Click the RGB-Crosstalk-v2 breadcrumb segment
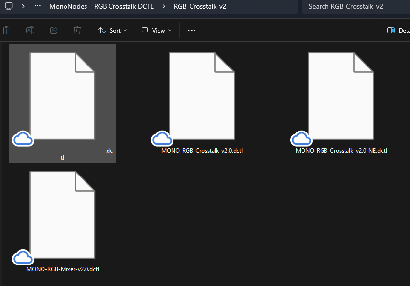The height and width of the screenshot is (286, 410). point(200,7)
